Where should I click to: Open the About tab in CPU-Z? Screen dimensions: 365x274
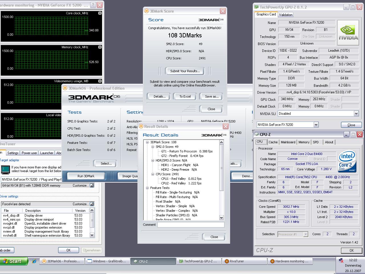coord(329,142)
